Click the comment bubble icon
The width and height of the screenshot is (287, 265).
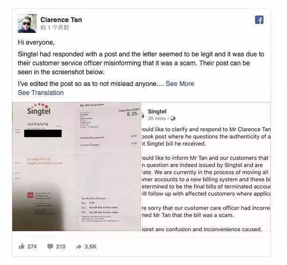[50, 247]
